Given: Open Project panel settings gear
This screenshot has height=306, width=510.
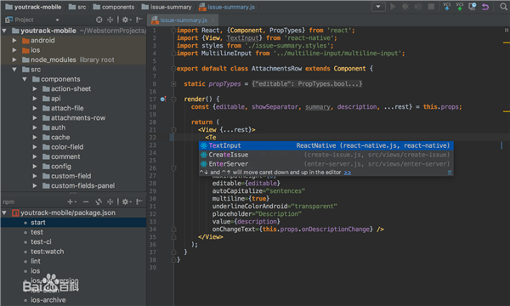Looking at the screenshot, I should (x=126, y=20).
